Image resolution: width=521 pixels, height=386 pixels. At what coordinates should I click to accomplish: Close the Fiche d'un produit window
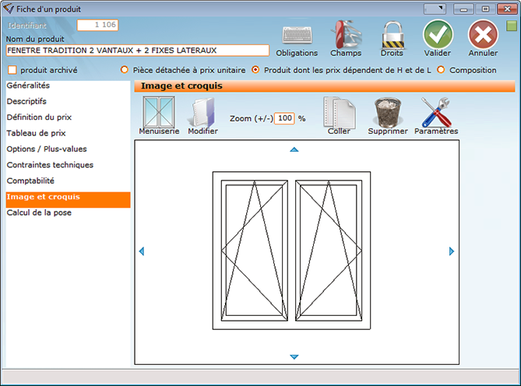(507, 9)
